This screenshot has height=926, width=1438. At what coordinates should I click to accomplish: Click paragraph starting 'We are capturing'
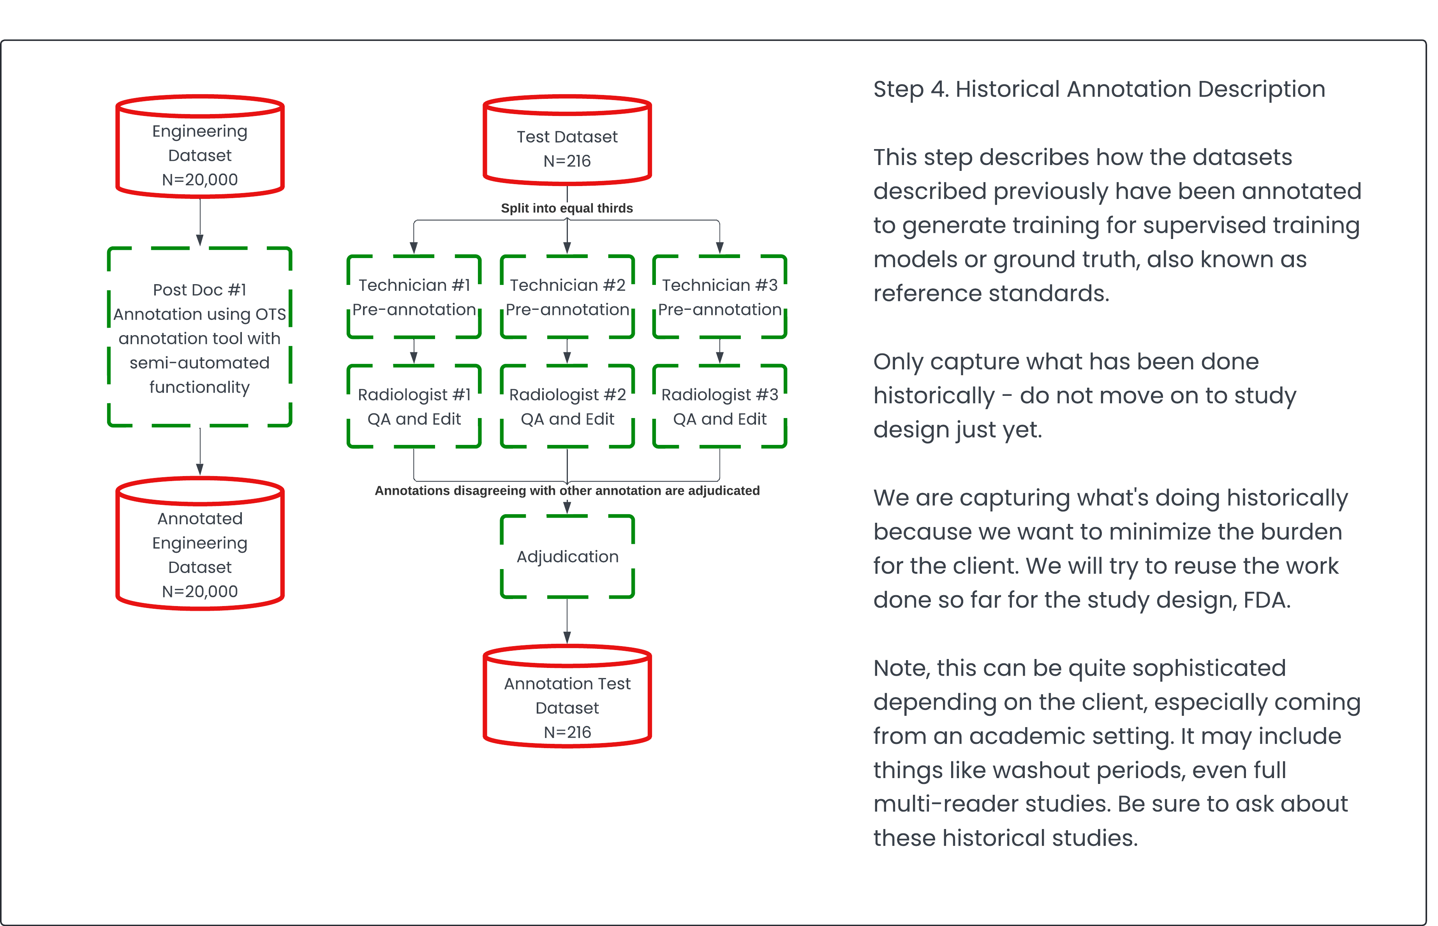(1110, 548)
